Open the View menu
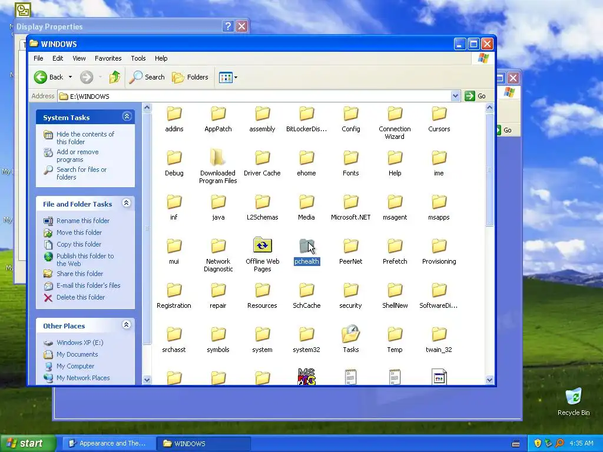Screen dimensions: 603x452 79,58
